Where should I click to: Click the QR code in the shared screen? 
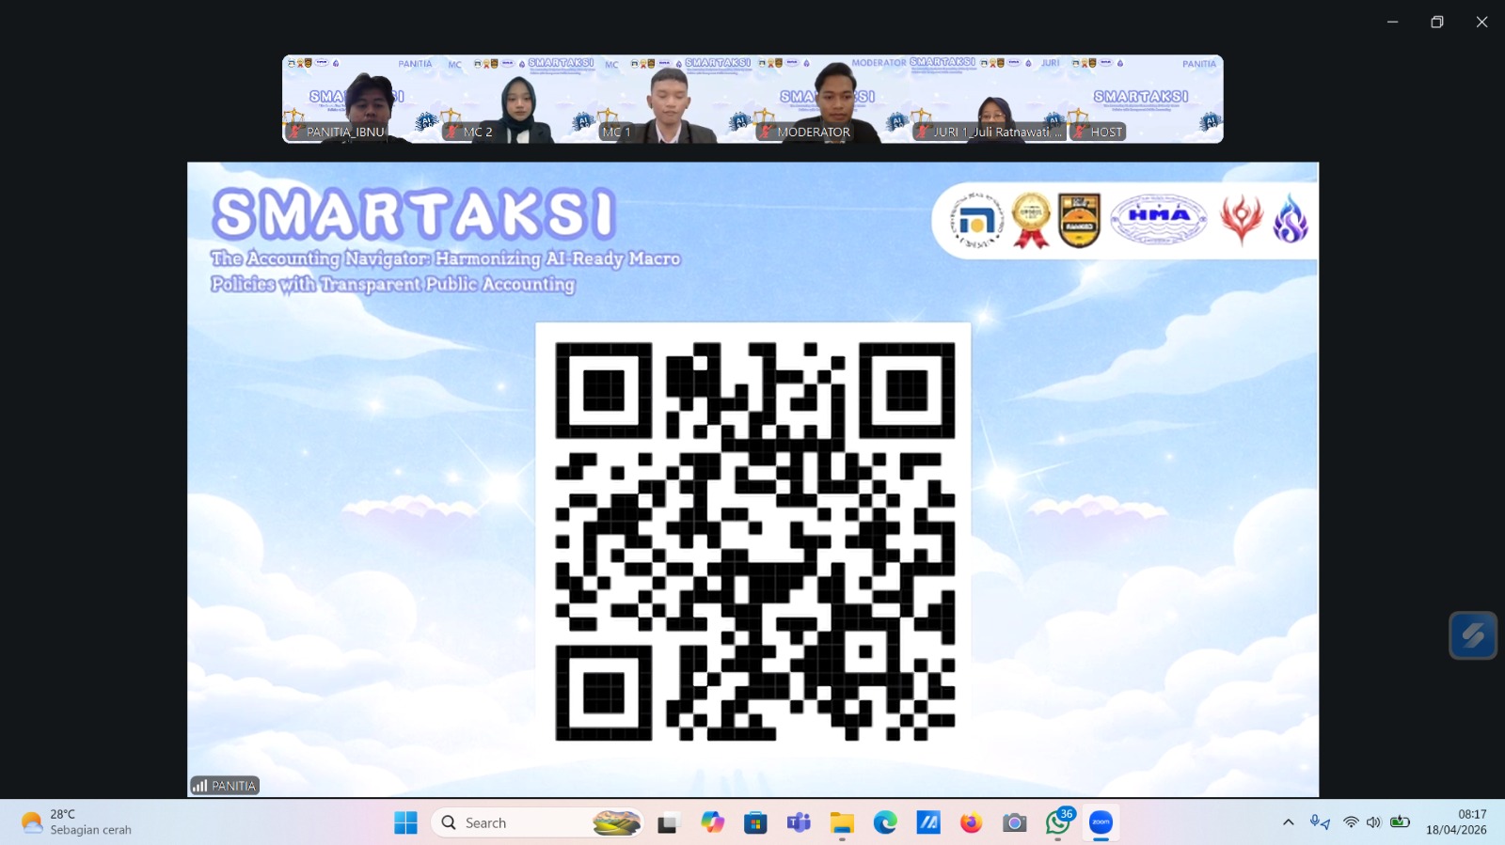[x=753, y=541]
